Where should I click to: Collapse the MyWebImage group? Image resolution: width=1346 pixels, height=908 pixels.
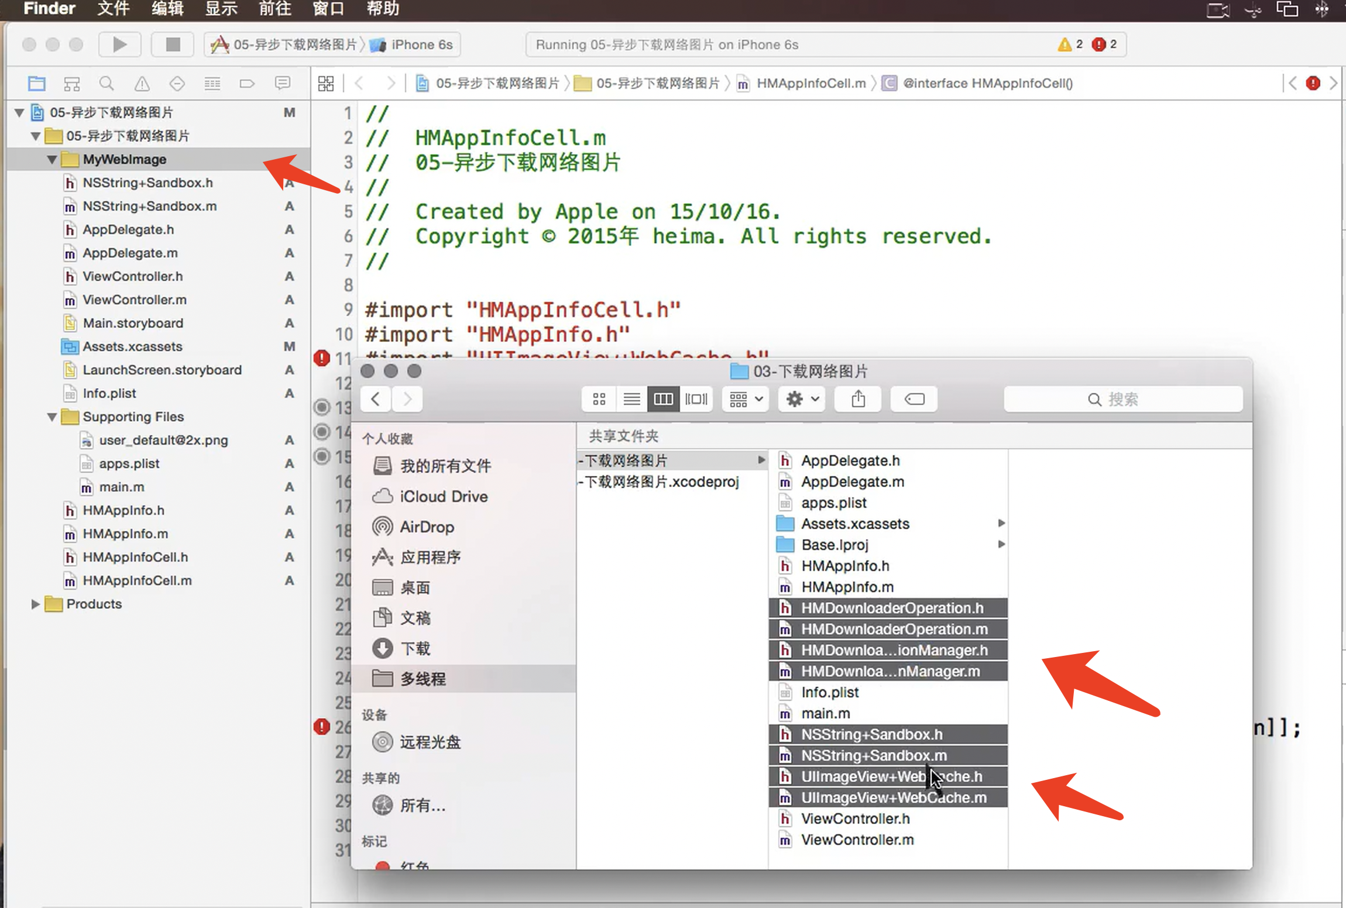coord(52,160)
